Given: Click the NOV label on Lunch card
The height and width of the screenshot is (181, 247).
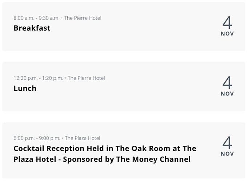Looking at the screenshot, I should coord(227,94).
